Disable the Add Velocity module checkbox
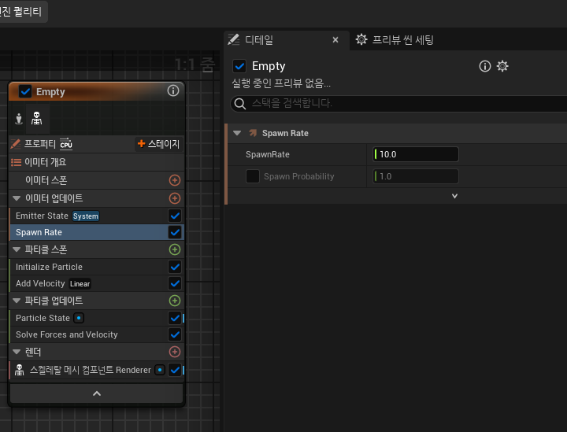 [x=175, y=283]
